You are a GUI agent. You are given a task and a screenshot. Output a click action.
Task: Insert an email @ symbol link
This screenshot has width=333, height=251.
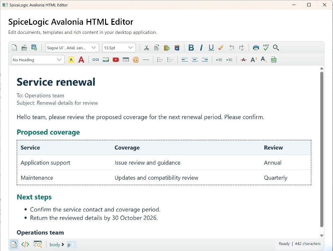tap(136, 60)
